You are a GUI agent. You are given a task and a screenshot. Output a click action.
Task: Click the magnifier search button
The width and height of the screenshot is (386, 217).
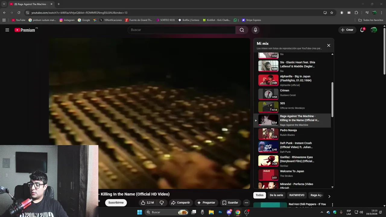(x=242, y=30)
